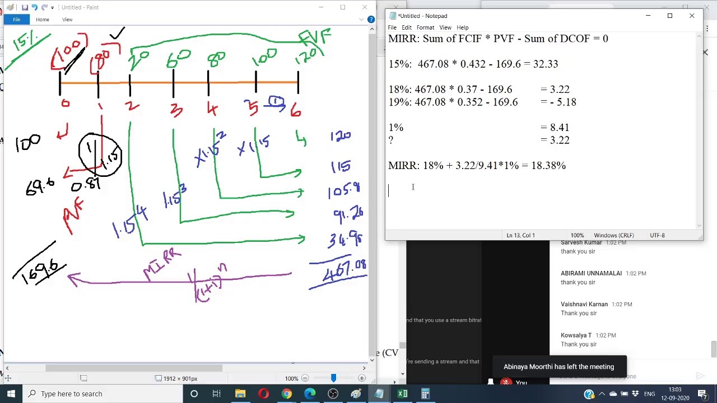Switch to the View tab in Paint
717x403 pixels.
[x=67, y=20]
